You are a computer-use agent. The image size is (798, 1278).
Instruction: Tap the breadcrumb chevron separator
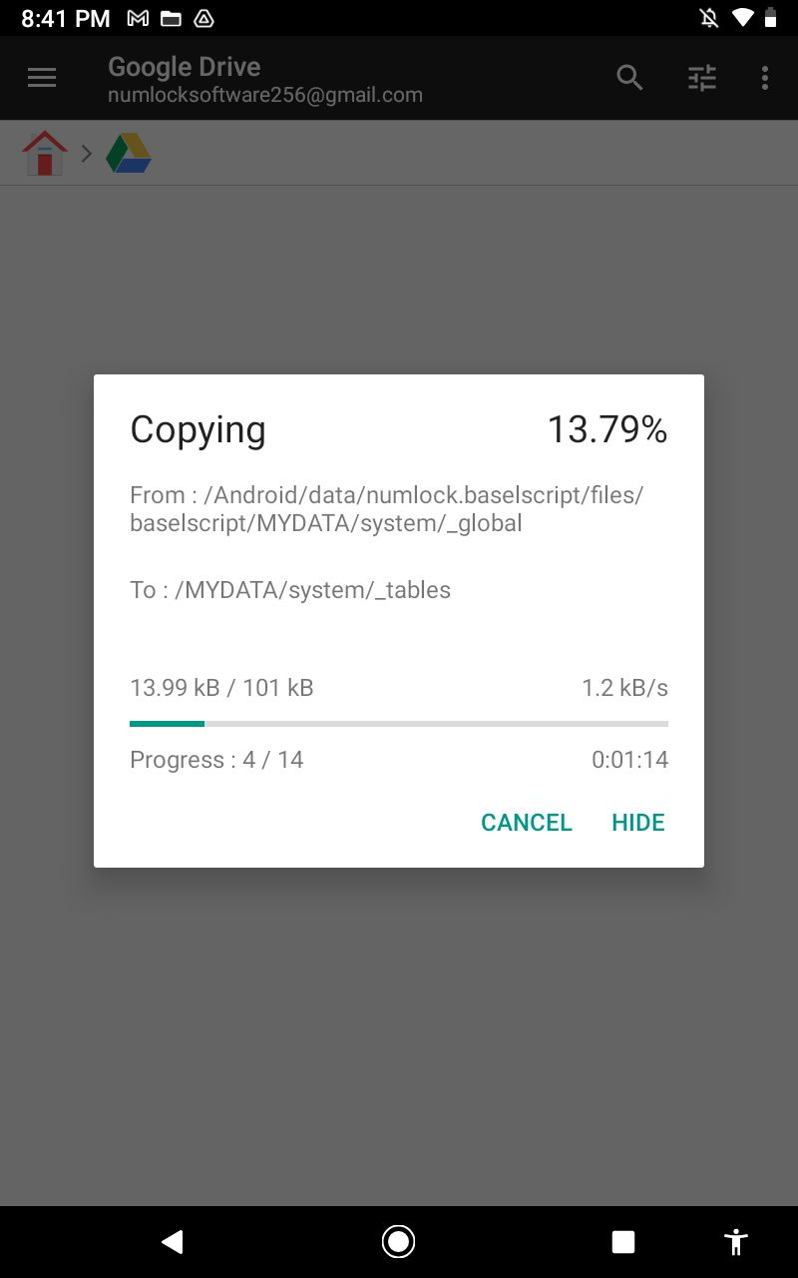(87, 154)
